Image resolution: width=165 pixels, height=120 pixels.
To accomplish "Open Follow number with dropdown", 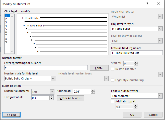I will coord(160,96).
